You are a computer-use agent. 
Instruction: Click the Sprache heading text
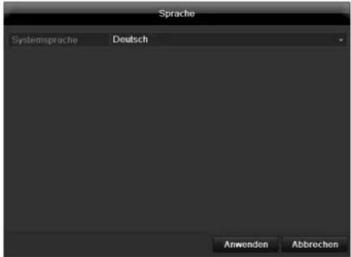point(177,13)
